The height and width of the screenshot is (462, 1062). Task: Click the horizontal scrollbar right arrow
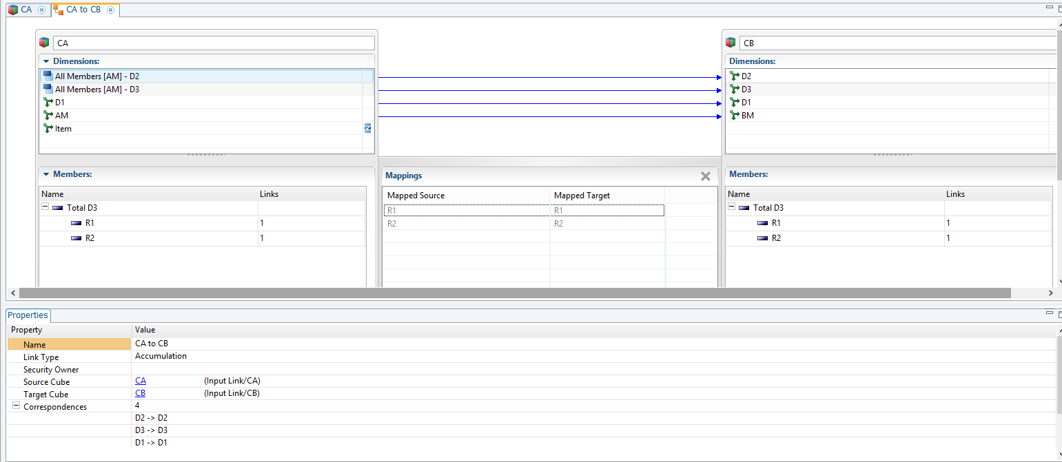tap(1050, 293)
